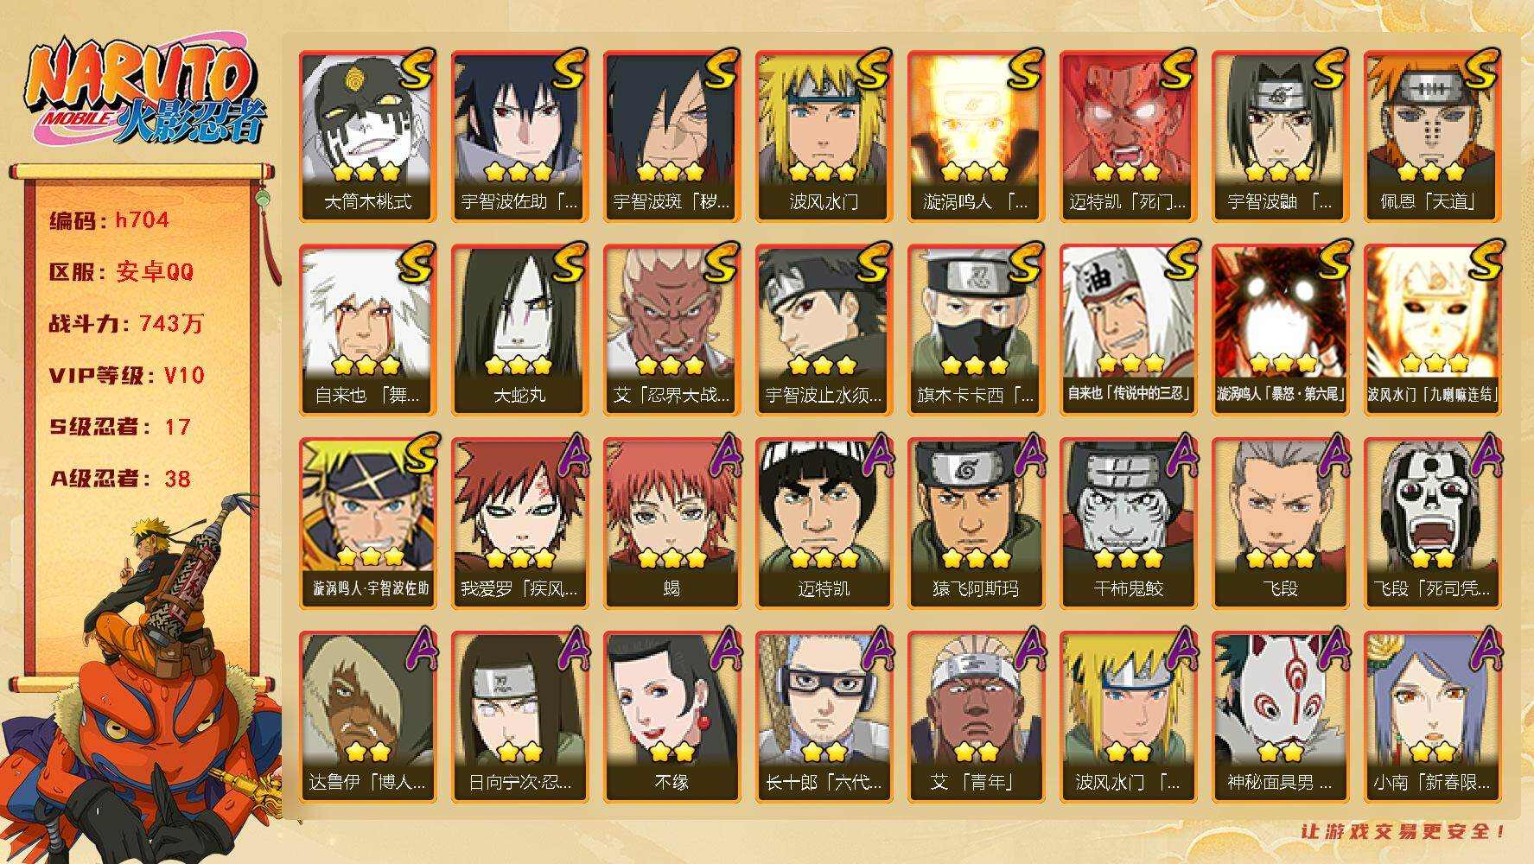The width and height of the screenshot is (1534, 864).
Task: Select the 大蛇丸 ninja portrait
Action: 519,330
